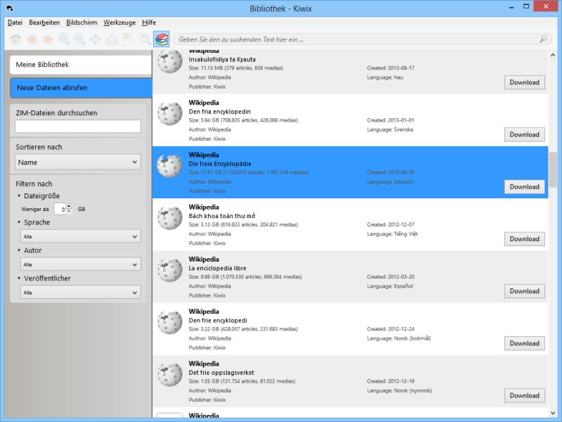
Task: Open the Hilfe menu
Action: [149, 23]
